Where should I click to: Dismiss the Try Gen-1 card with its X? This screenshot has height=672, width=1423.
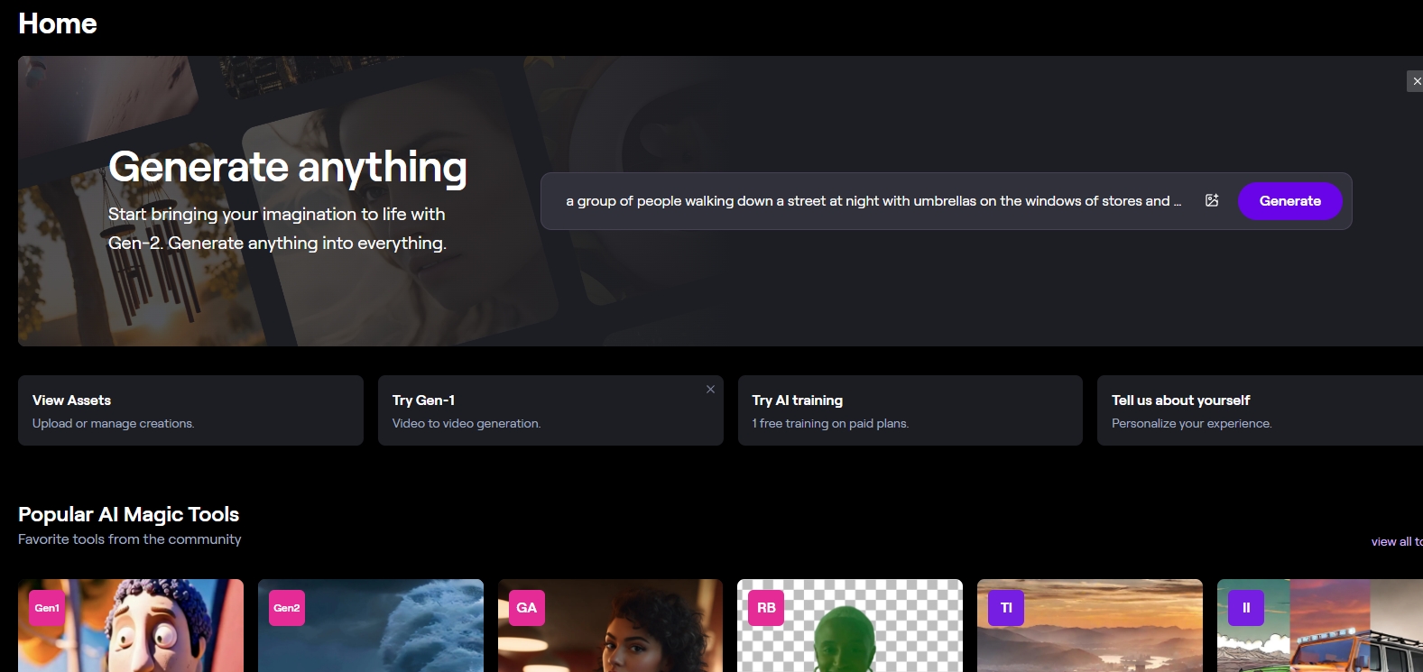coord(710,390)
